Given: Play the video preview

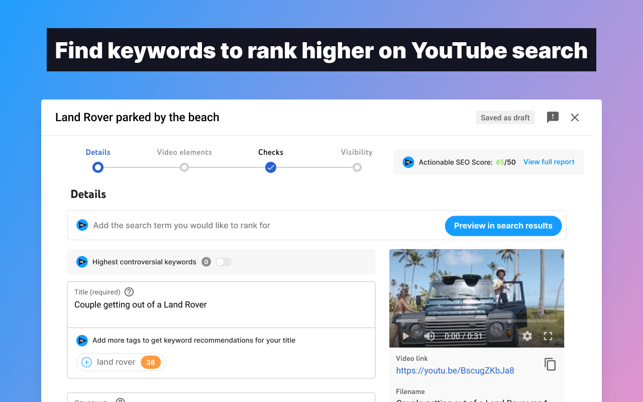Looking at the screenshot, I should pos(405,336).
